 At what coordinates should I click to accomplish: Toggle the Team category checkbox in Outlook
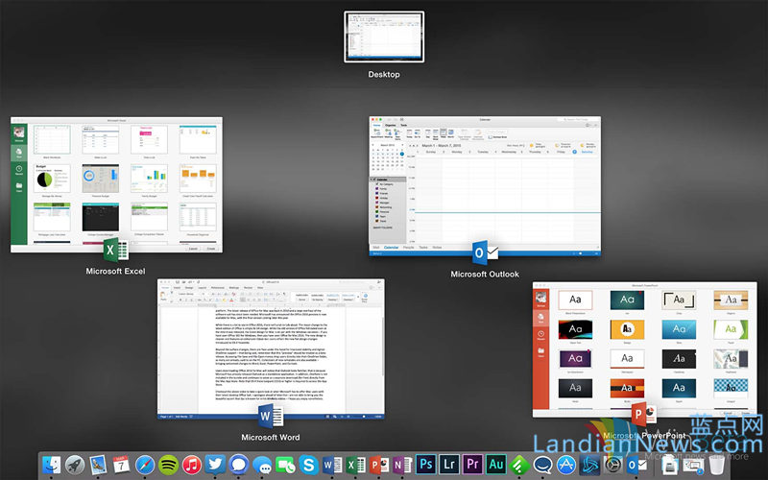(377, 216)
